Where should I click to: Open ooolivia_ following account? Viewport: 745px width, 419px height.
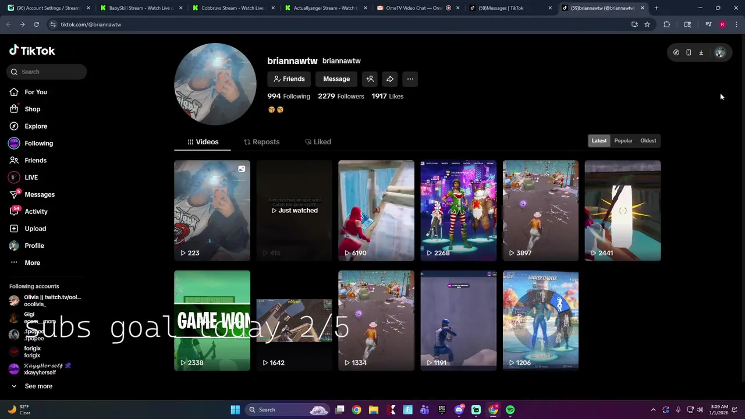coord(45,301)
